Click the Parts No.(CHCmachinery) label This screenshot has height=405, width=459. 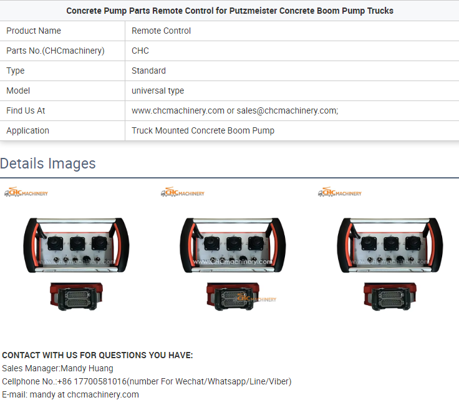(56, 51)
